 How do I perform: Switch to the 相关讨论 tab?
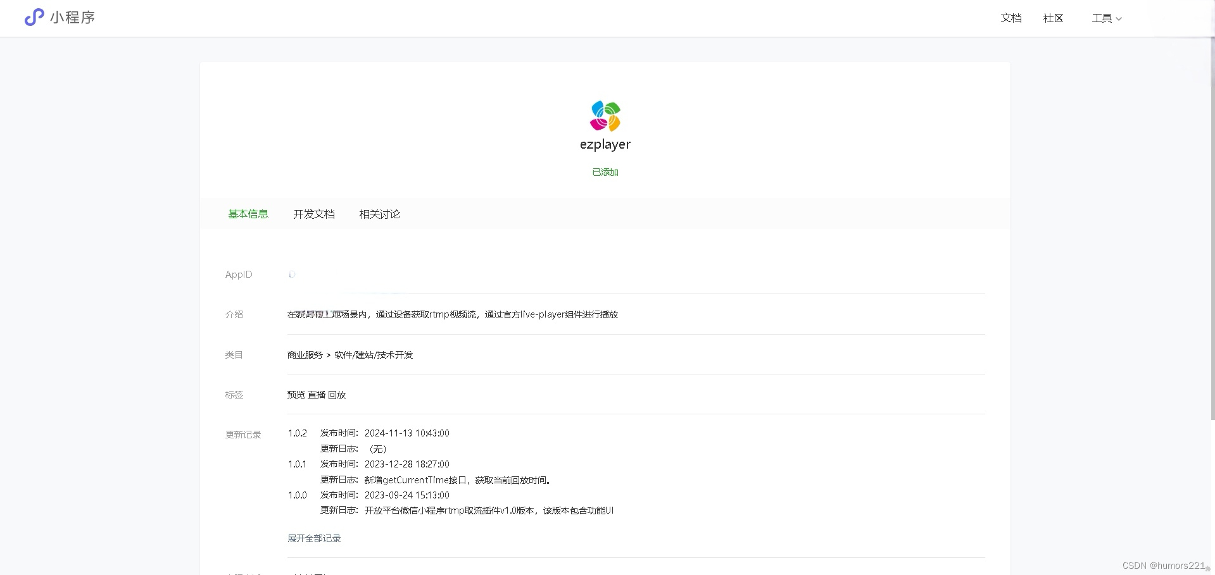point(380,214)
